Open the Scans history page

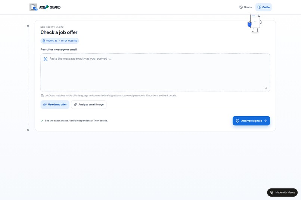tap(245, 7)
